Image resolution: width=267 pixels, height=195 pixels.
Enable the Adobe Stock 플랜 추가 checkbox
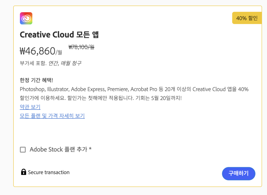tap(23, 150)
